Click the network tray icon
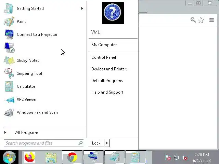 tap(176, 158)
